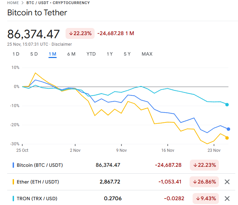This screenshot has width=238, height=205.
Task: Show the MAX time range
Action: pyautogui.click(x=147, y=54)
